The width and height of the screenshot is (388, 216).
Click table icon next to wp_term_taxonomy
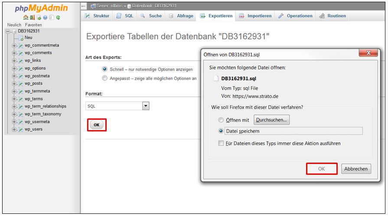point(21,114)
